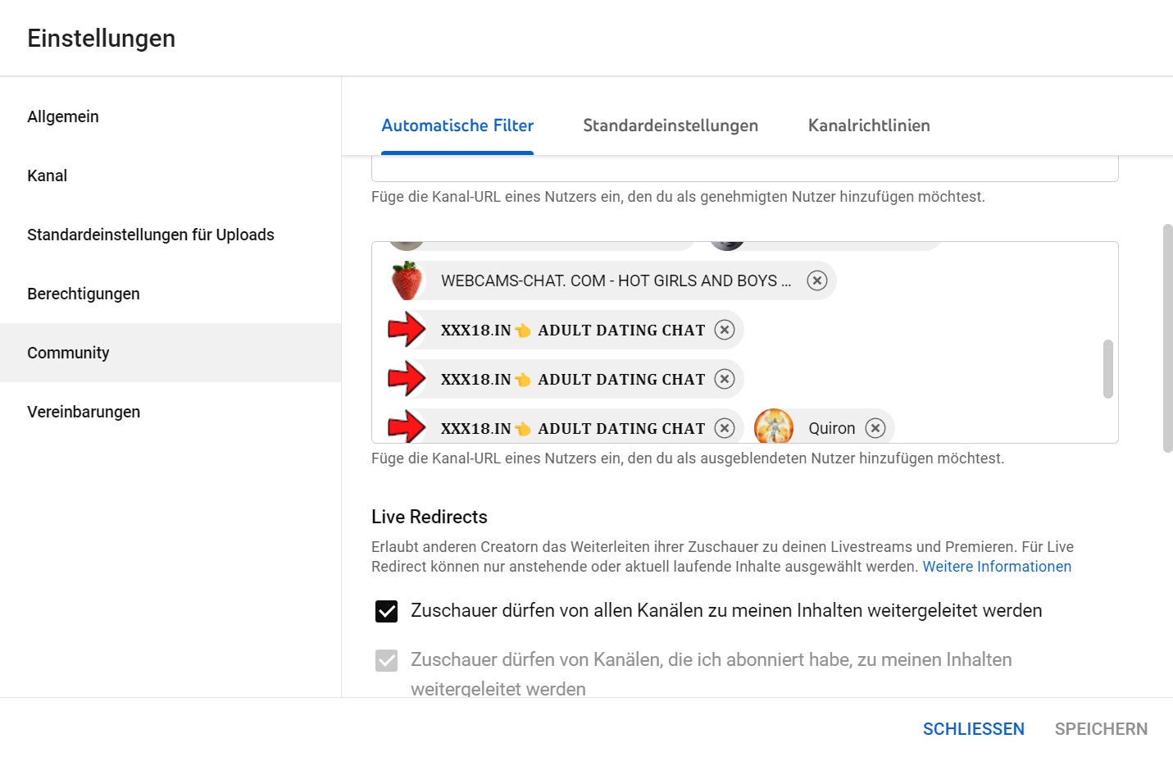The height and width of the screenshot is (757, 1173).
Task: Remove Quiron from hidden users
Action: pos(875,428)
